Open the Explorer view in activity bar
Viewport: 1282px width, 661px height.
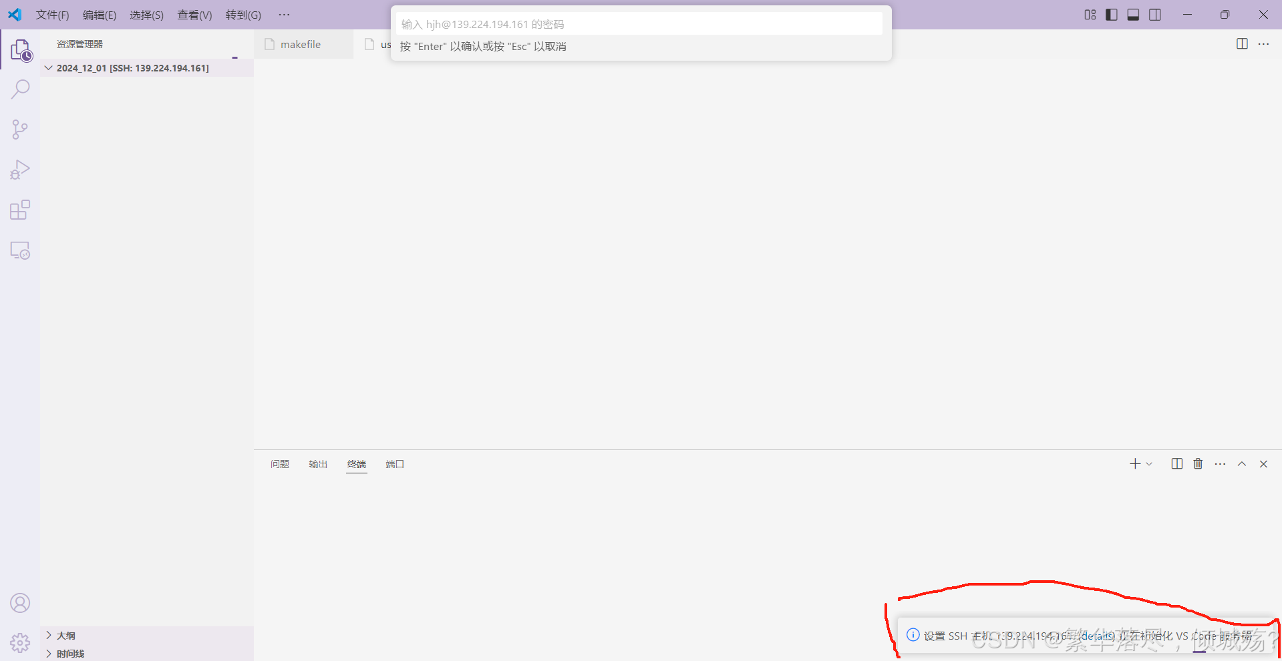coord(20,50)
